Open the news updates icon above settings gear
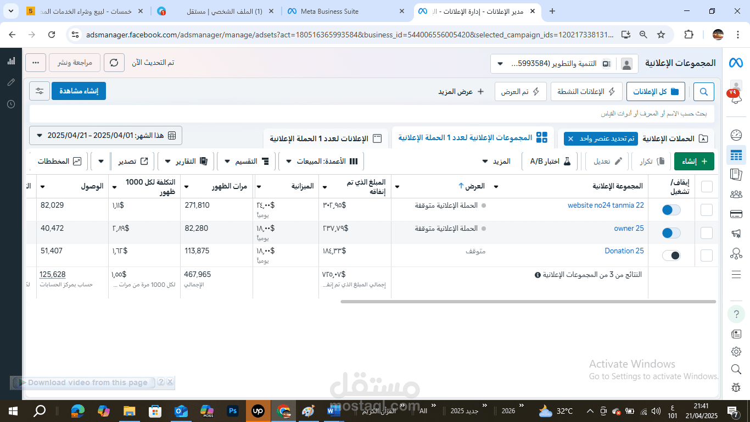This screenshot has height=422, width=750. point(736,334)
